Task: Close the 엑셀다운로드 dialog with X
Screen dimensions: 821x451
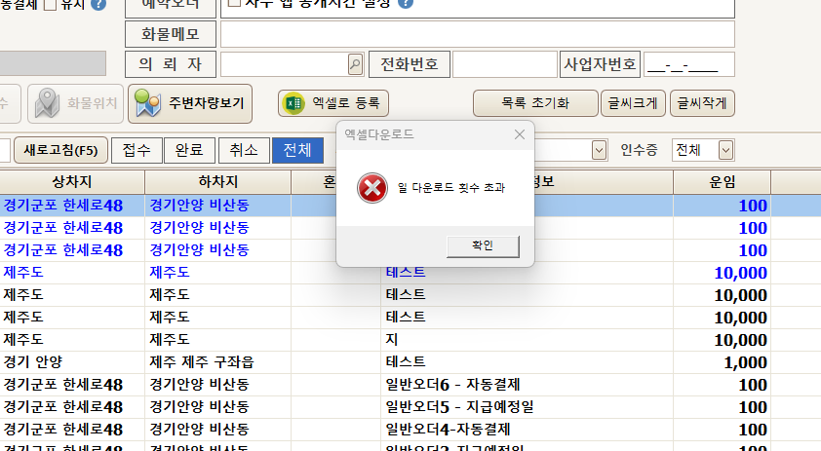Action: 520,134
